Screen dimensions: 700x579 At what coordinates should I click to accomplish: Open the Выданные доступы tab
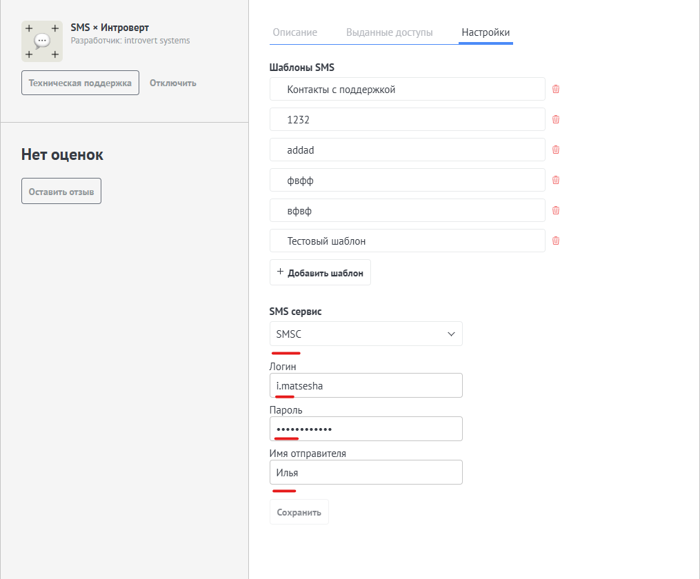389,32
